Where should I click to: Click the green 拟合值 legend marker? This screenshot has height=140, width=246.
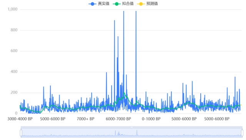click(x=116, y=4)
